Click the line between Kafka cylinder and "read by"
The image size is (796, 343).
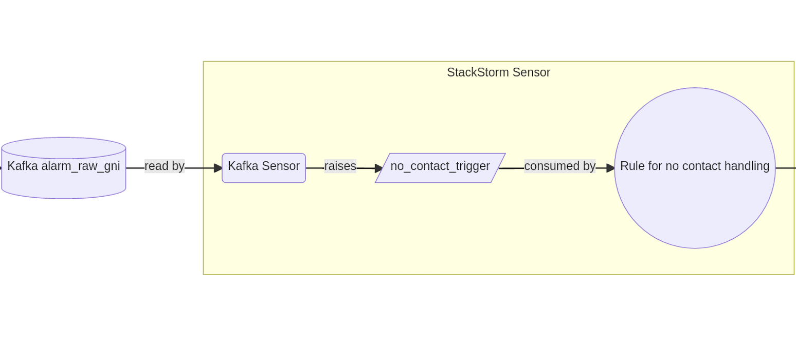(135, 168)
